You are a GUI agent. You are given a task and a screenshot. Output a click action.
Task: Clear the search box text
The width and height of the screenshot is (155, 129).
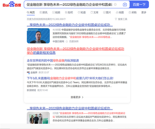click(x=115, y=4)
